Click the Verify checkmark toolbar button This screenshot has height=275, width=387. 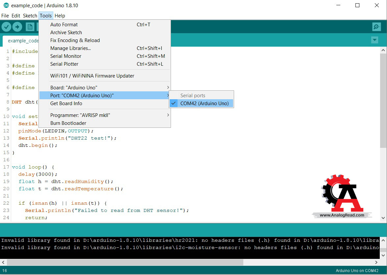[7, 27]
